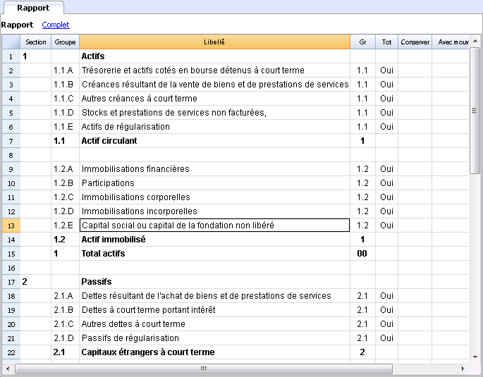Screen dimensions: 483x377
Task: Select the 'Total actifs' cell
Action: point(214,254)
